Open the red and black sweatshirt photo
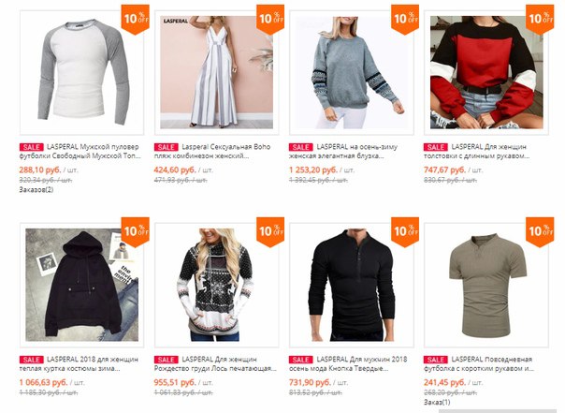The image size is (565, 413). pos(486,72)
